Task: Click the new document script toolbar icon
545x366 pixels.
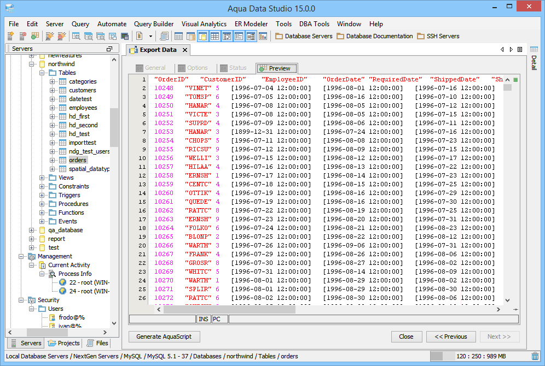Action: [x=140, y=36]
